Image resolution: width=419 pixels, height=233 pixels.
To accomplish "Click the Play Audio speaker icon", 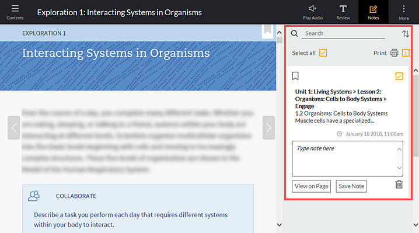I will [312, 9].
